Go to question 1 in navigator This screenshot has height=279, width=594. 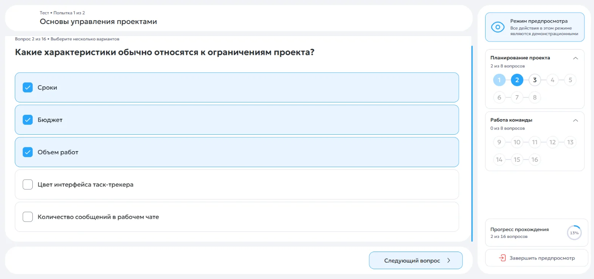coord(499,80)
